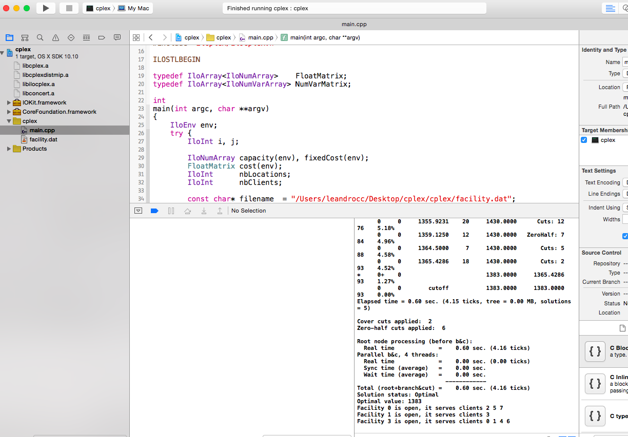
Task: Click the Widths field in Text Settings
Action: [x=625, y=219]
